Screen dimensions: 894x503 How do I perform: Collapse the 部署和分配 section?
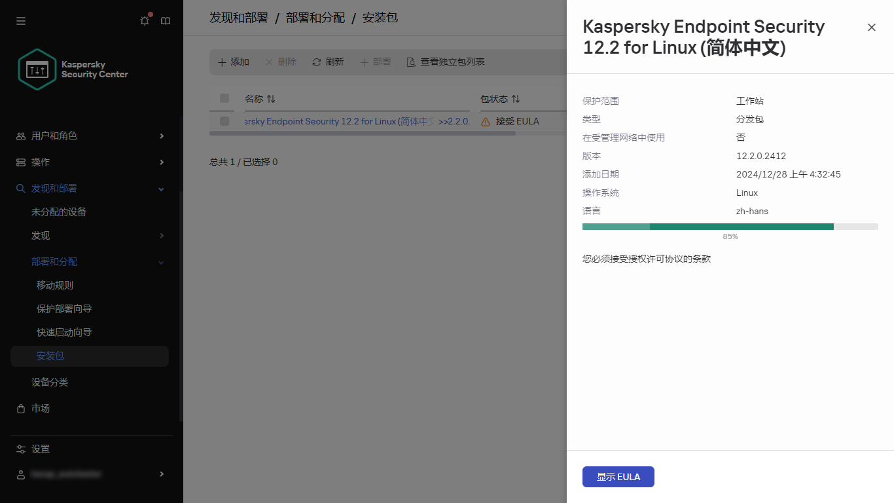[161, 261]
